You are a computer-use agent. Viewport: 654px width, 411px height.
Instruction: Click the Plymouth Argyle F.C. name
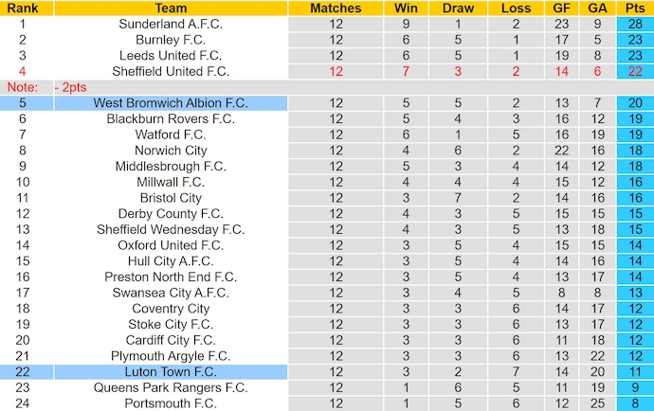click(x=171, y=356)
